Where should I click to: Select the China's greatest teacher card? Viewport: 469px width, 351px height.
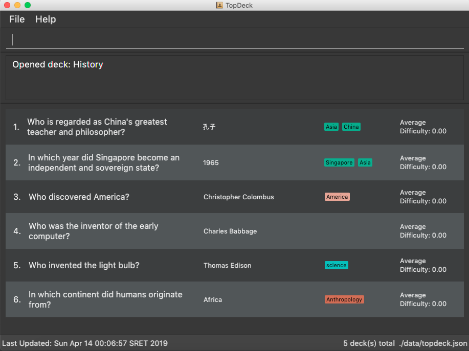(x=235, y=127)
